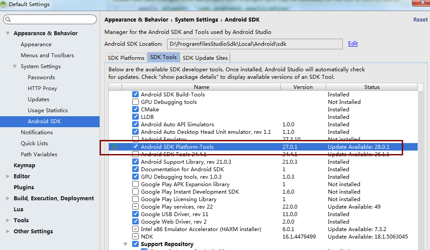Uncheck Android SDK Build-Tools checkbox
Image resolution: width=430 pixels, height=250 pixels.
point(135,94)
